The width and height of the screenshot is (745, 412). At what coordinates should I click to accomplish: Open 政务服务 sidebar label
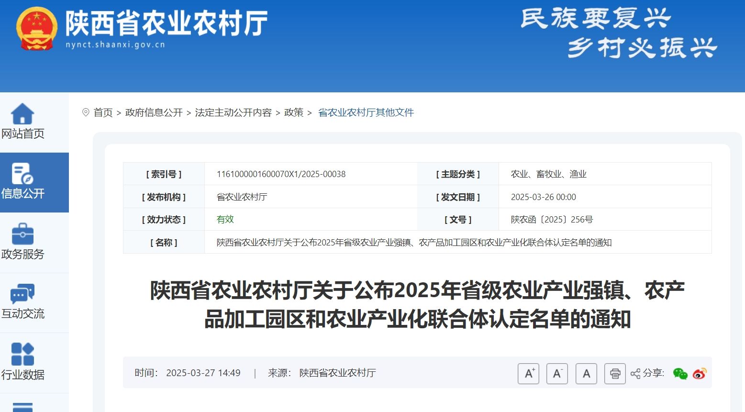point(22,254)
